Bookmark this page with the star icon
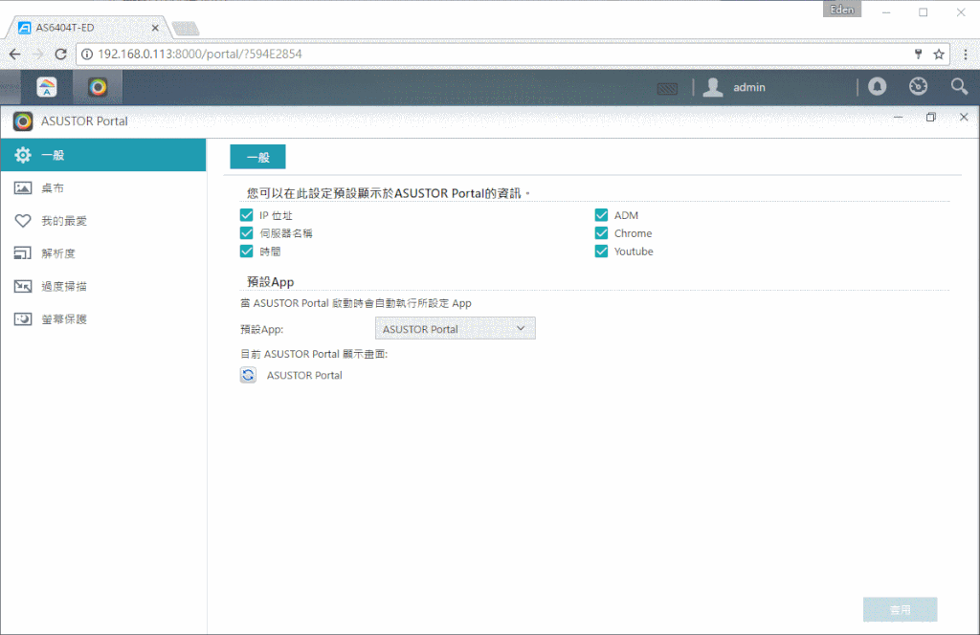 click(x=939, y=55)
